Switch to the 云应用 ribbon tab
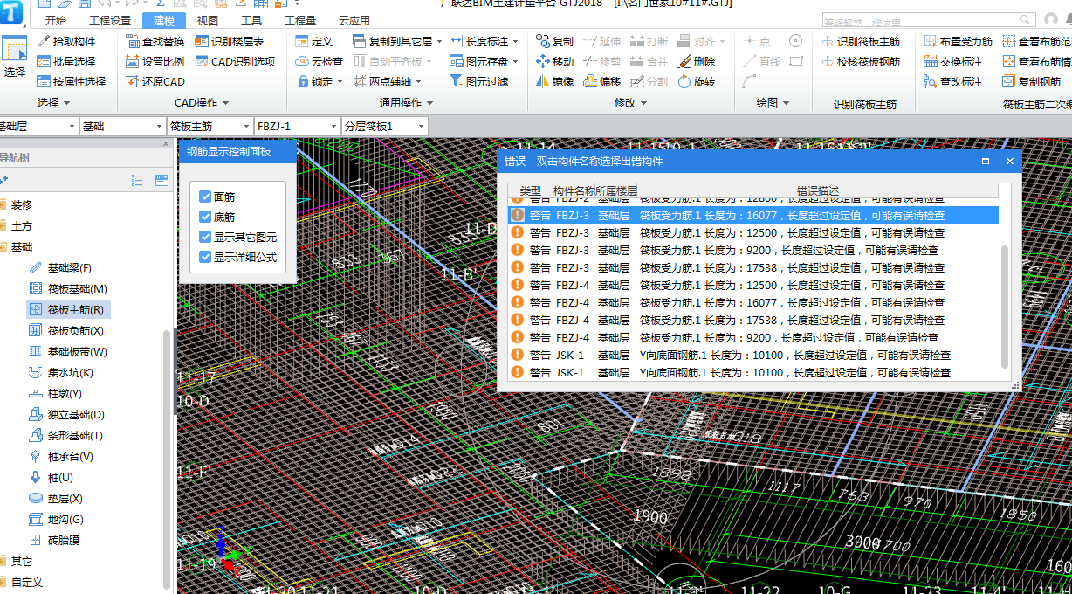The height and width of the screenshot is (594, 1072). 354,20
